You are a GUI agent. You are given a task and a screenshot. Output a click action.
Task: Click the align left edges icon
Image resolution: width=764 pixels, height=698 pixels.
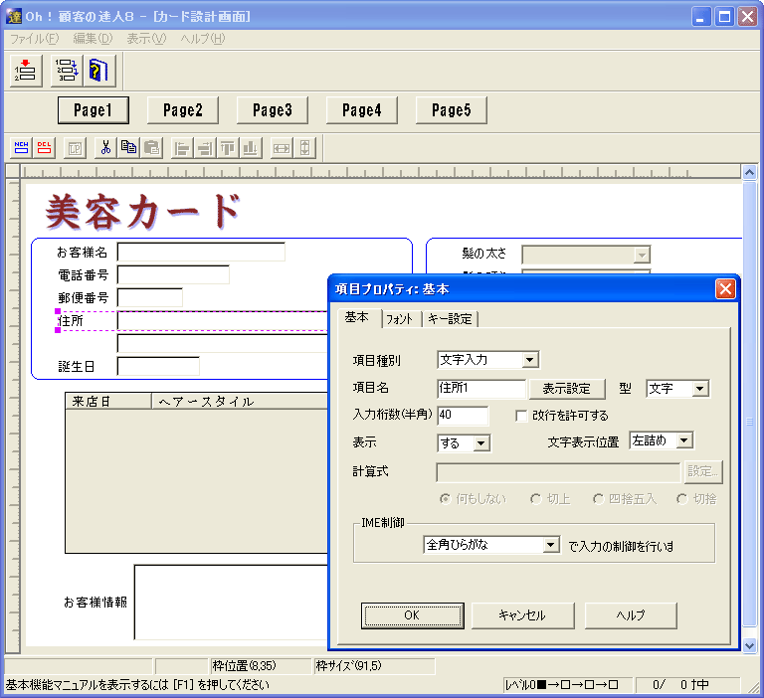(x=182, y=148)
